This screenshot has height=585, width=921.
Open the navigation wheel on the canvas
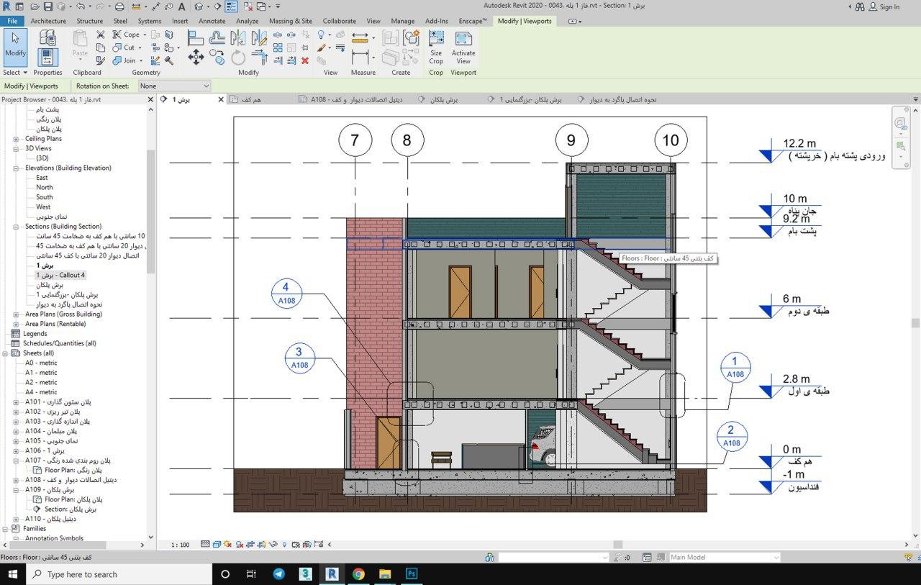900,123
